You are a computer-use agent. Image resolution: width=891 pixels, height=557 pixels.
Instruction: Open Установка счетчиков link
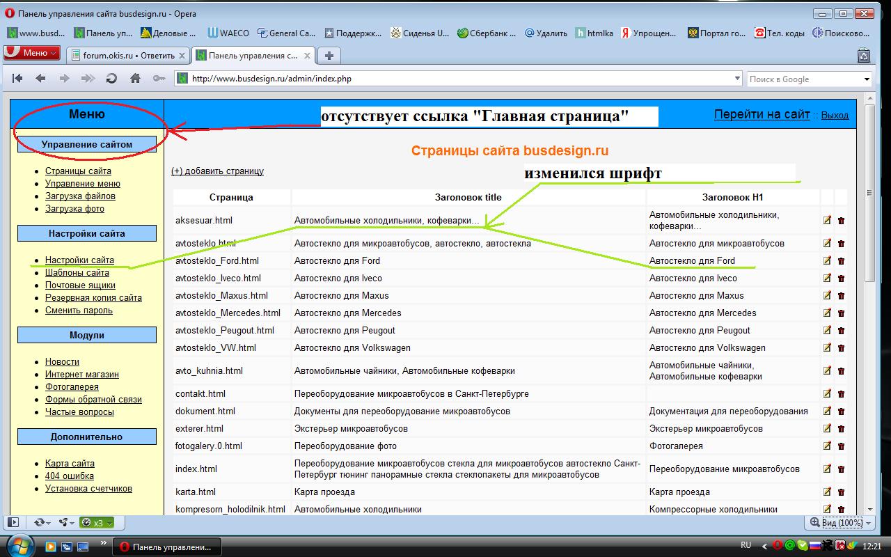[88, 488]
